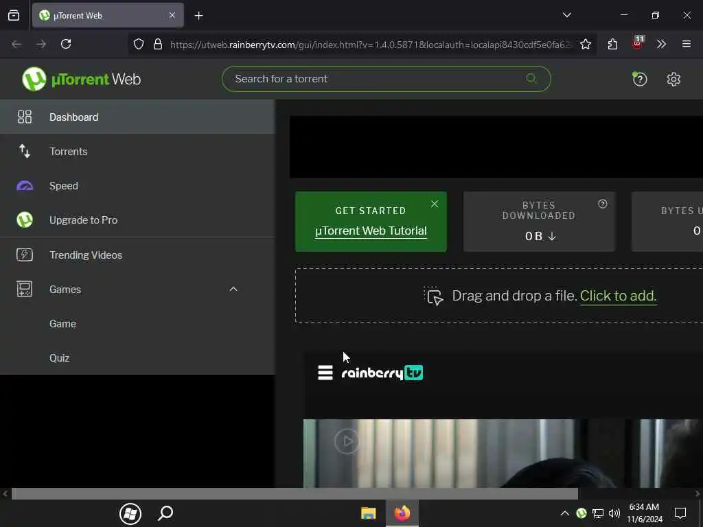Show hidden tray icons
703x527 pixels.
point(565,513)
